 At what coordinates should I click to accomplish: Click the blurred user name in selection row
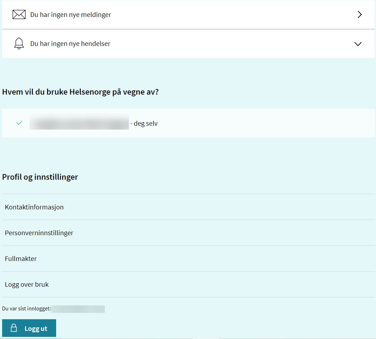tap(79, 122)
